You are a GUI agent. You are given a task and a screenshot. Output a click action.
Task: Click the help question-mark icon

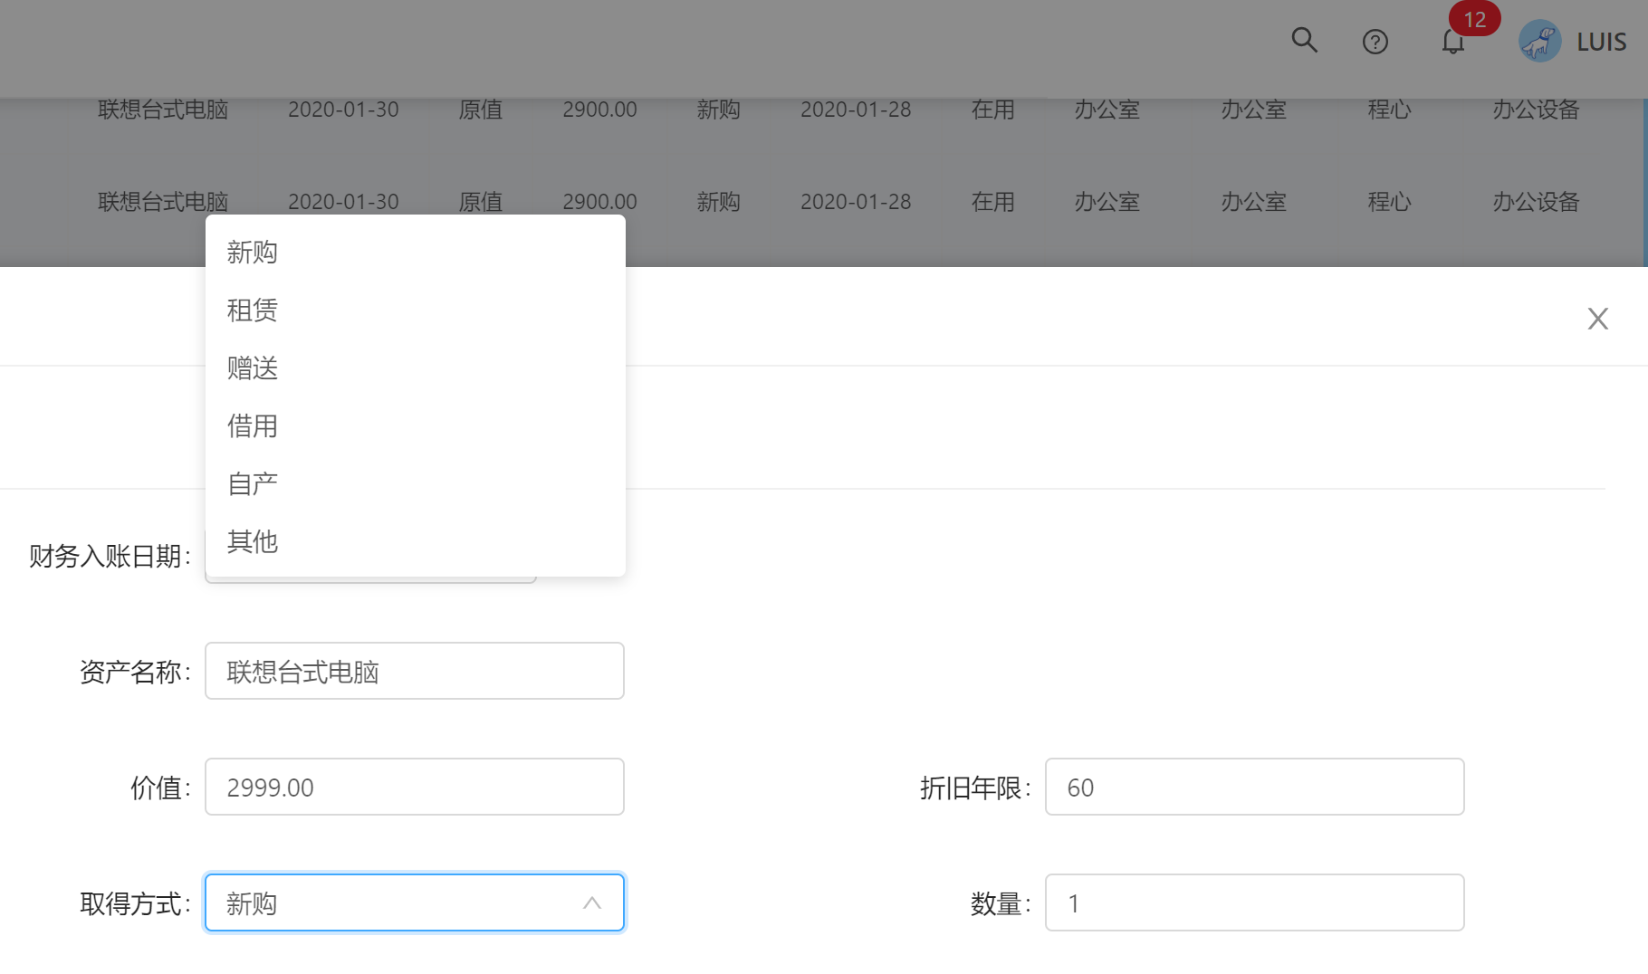click(x=1375, y=41)
